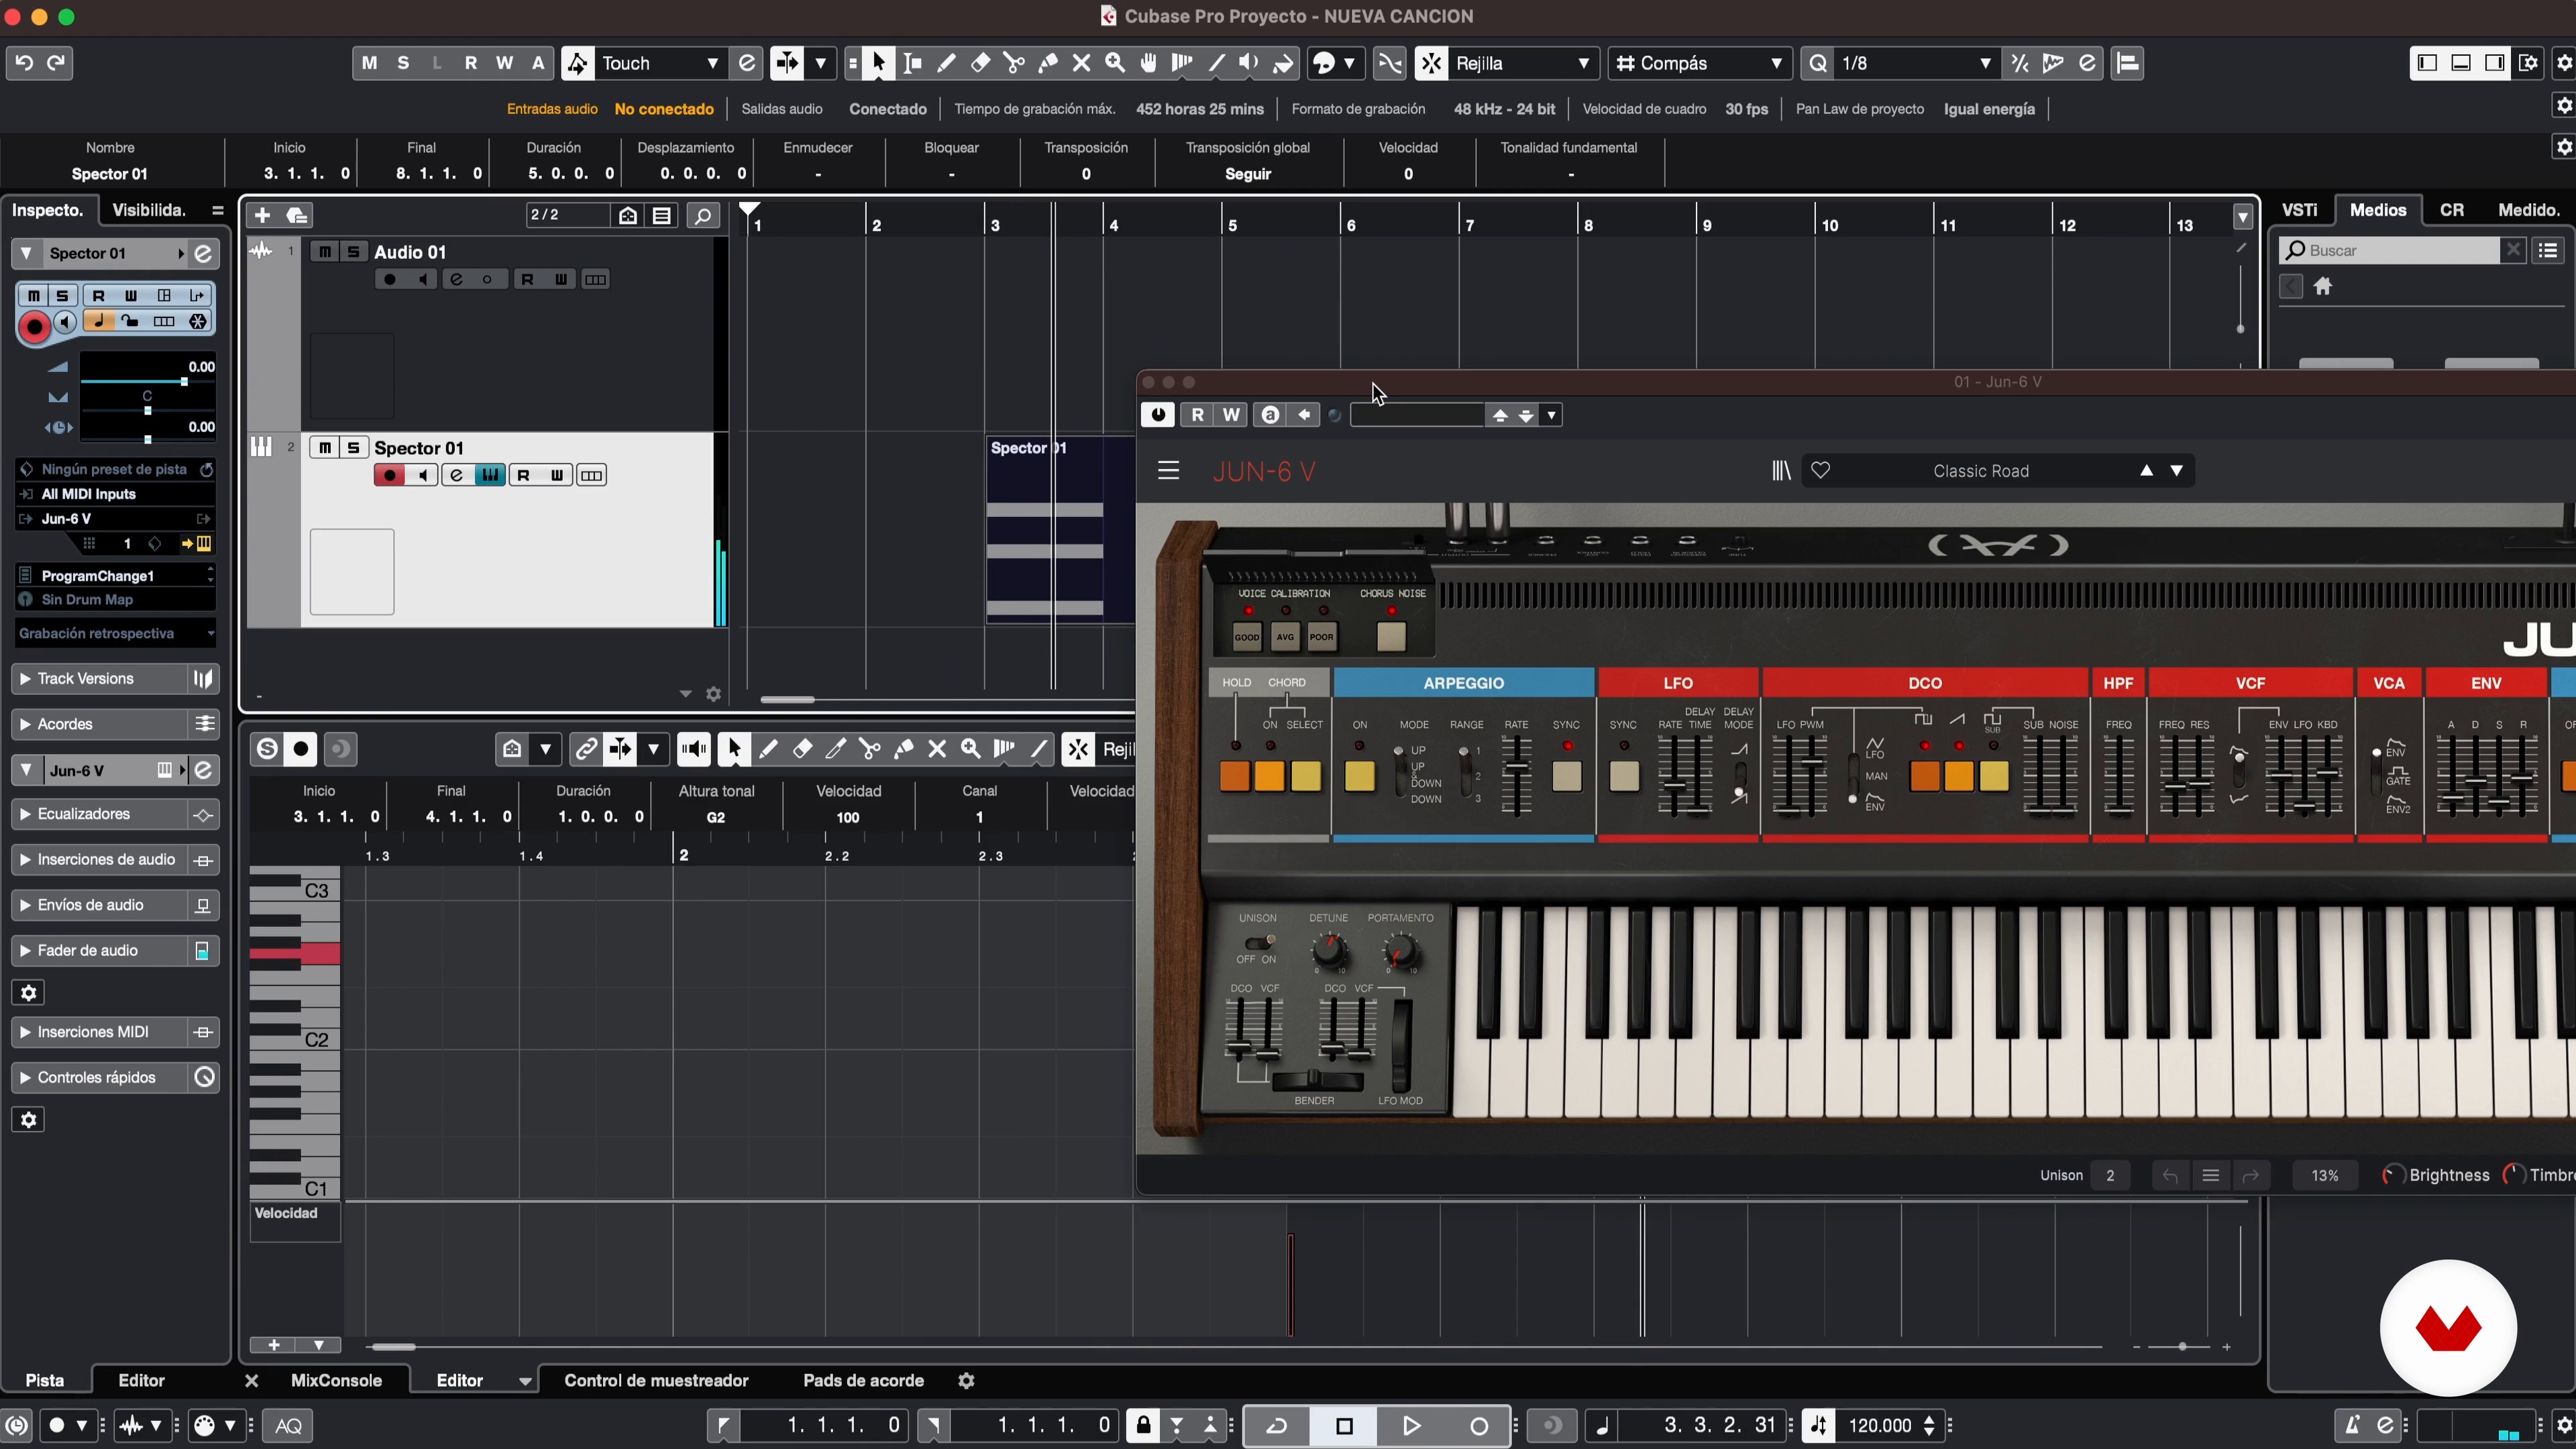The height and width of the screenshot is (1449, 2576).
Task: Click key editor Draw pencil tool
Action: (768, 749)
